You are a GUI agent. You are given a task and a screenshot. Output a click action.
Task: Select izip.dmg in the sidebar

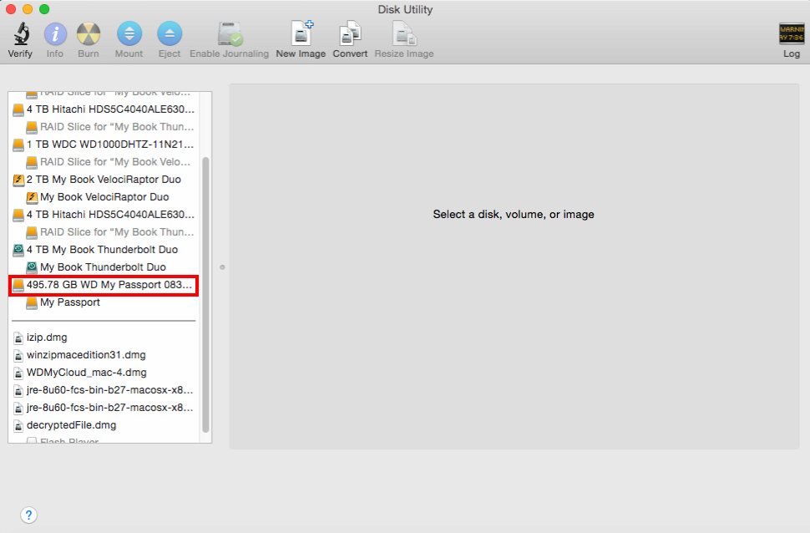pyautogui.click(x=50, y=337)
